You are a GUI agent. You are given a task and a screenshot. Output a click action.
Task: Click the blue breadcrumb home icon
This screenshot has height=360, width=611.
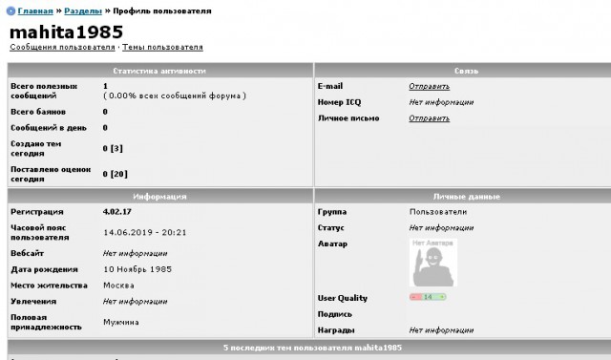tap(11, 11)
